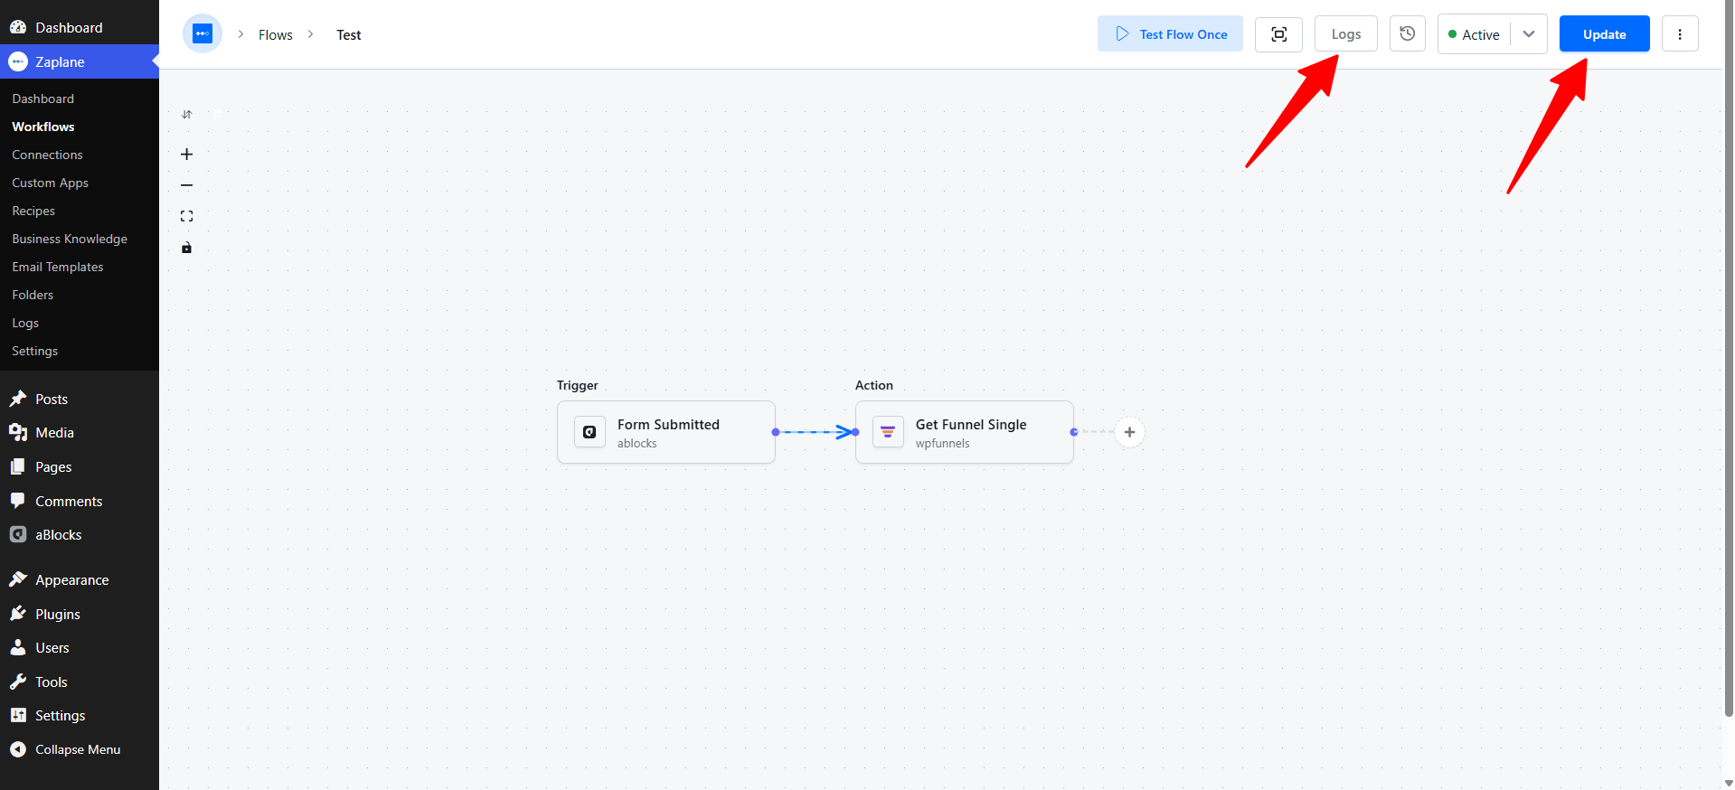
Task: Click the WordPress Settings icon
Action: (18, 715)
